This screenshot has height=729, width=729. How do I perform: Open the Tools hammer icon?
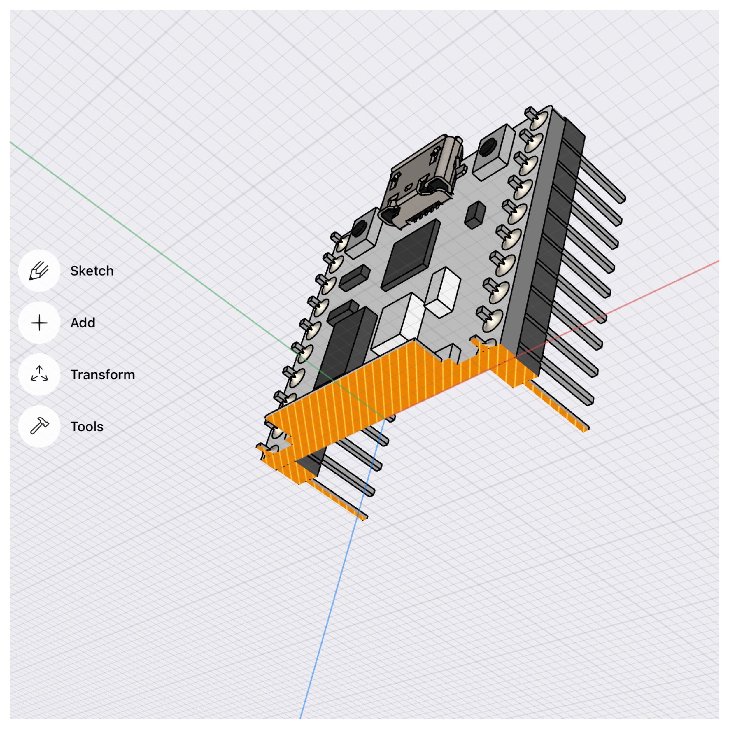point(39,426)
